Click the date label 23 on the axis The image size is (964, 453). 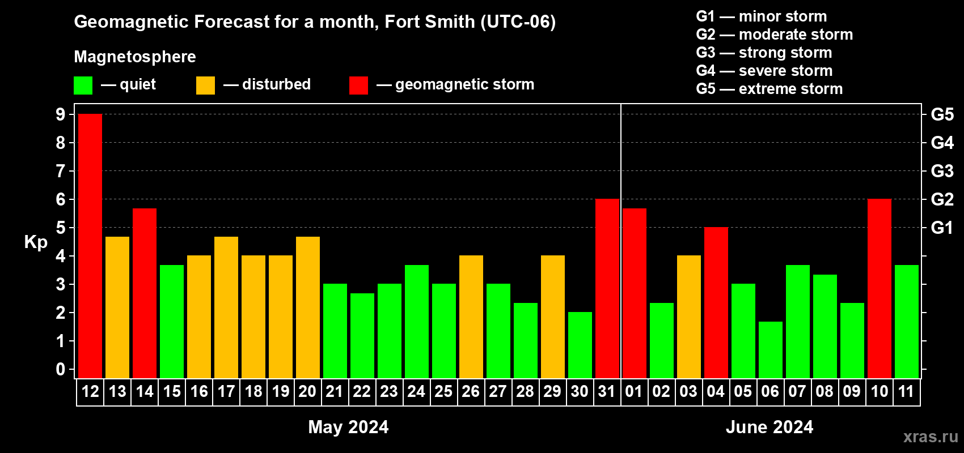[390, 391]
